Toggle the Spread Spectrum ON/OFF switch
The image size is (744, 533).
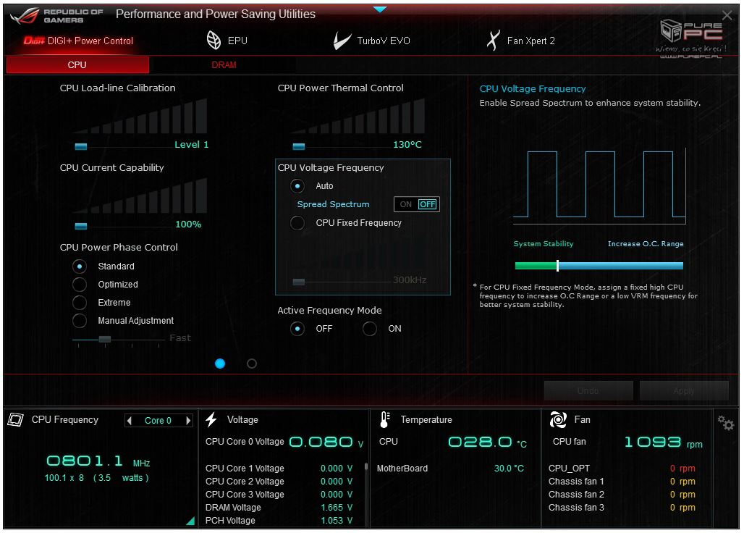click(x=417, y=204)
